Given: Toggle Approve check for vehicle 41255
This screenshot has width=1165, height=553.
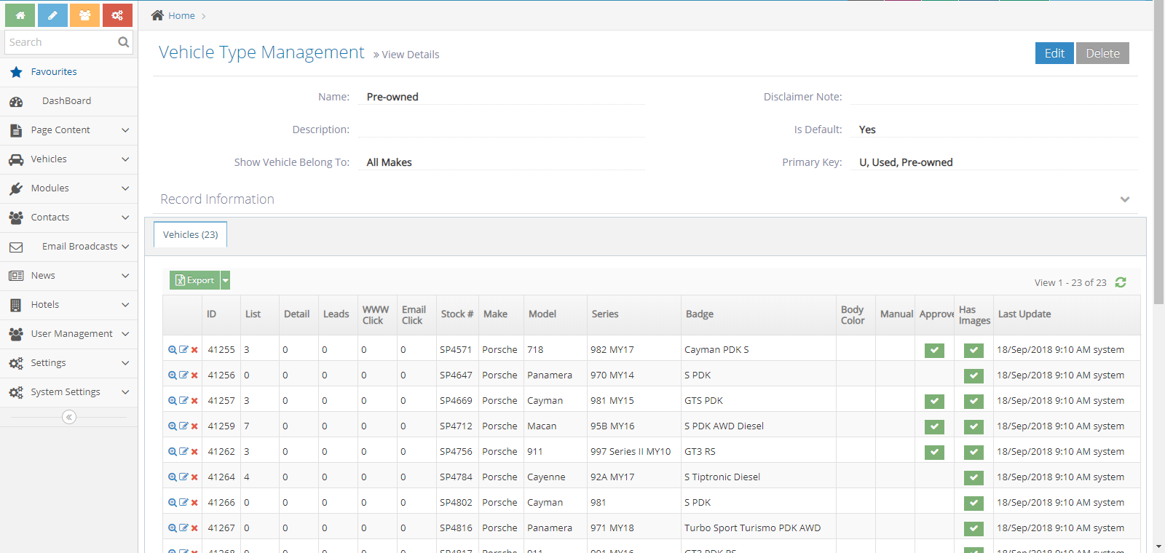Looking at the screenshot, I should [934, 350].
